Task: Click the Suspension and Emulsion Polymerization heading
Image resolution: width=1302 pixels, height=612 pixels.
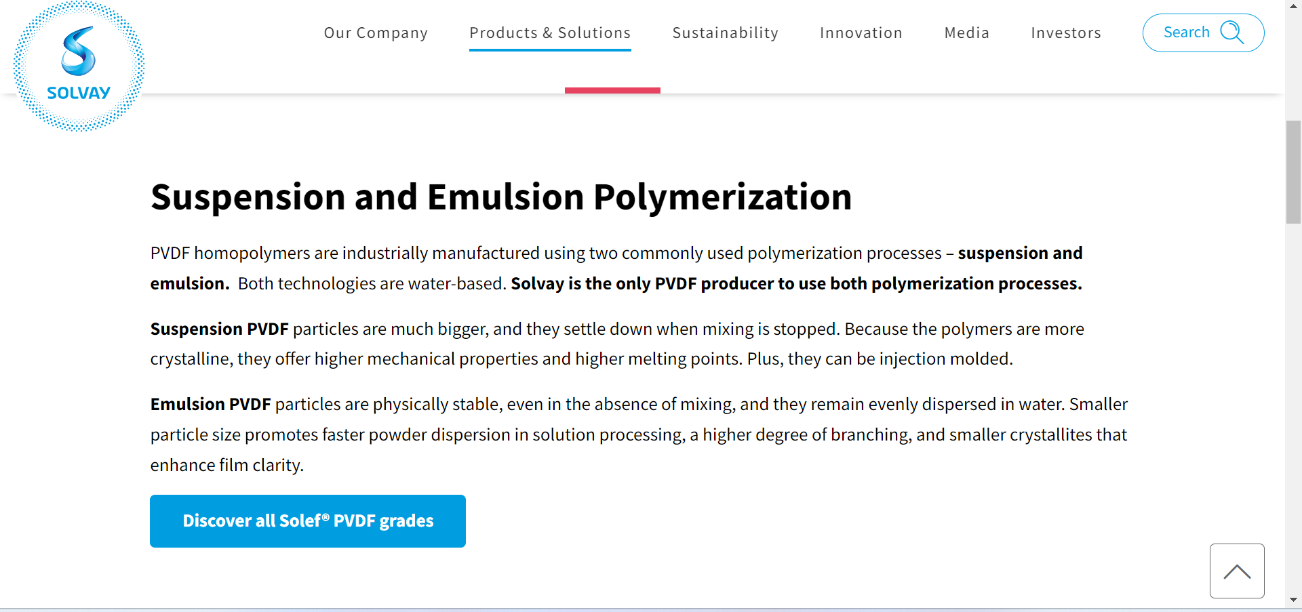Action: [x=501, y=197]
